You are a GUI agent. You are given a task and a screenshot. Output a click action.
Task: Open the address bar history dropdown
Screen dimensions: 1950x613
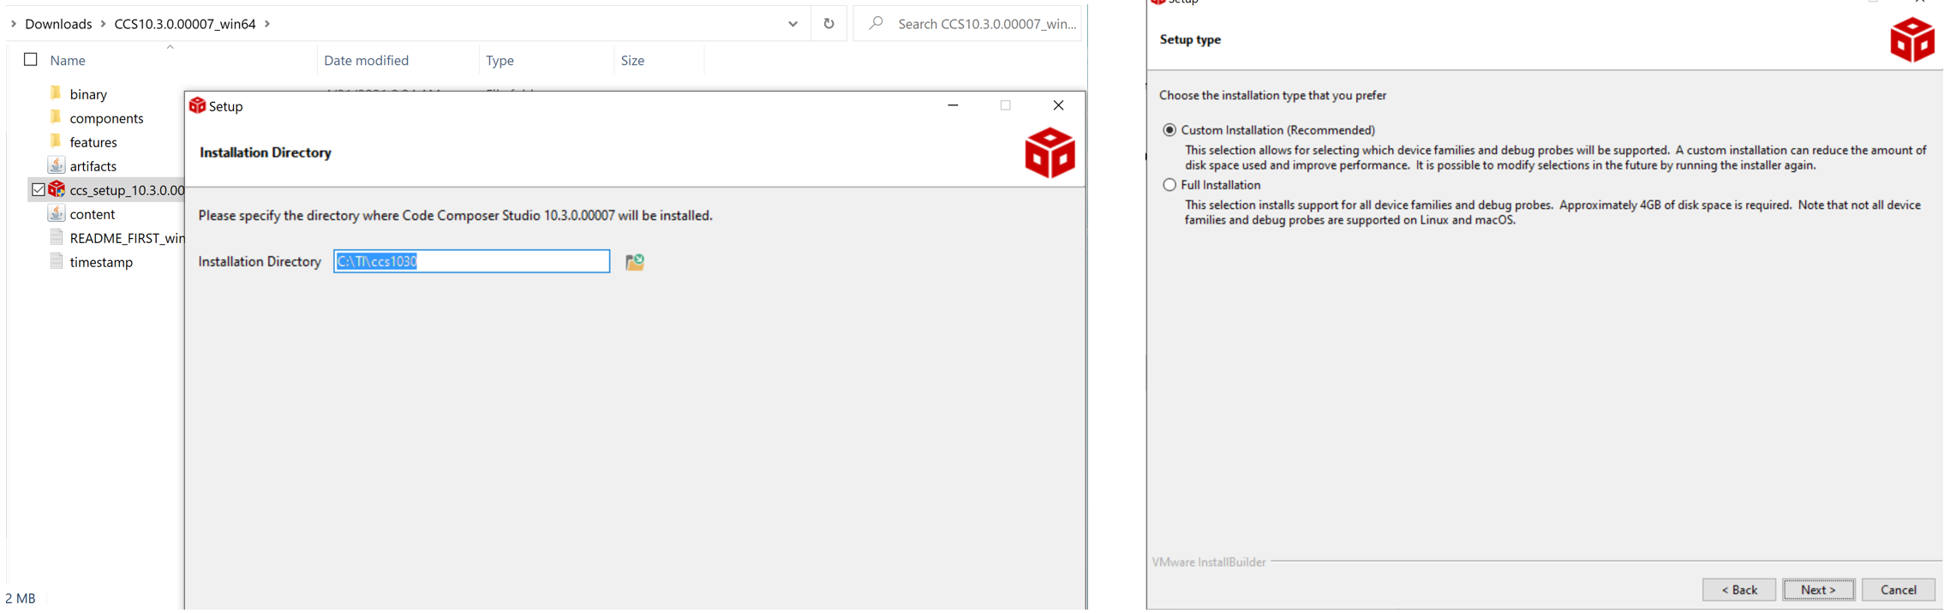pos(793,24)
